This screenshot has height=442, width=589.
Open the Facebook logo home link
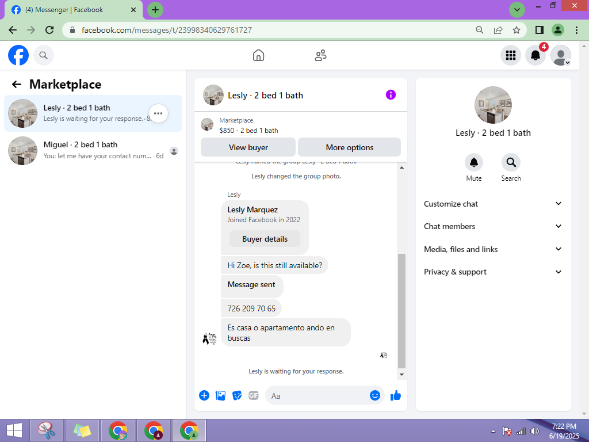point(18,55)
